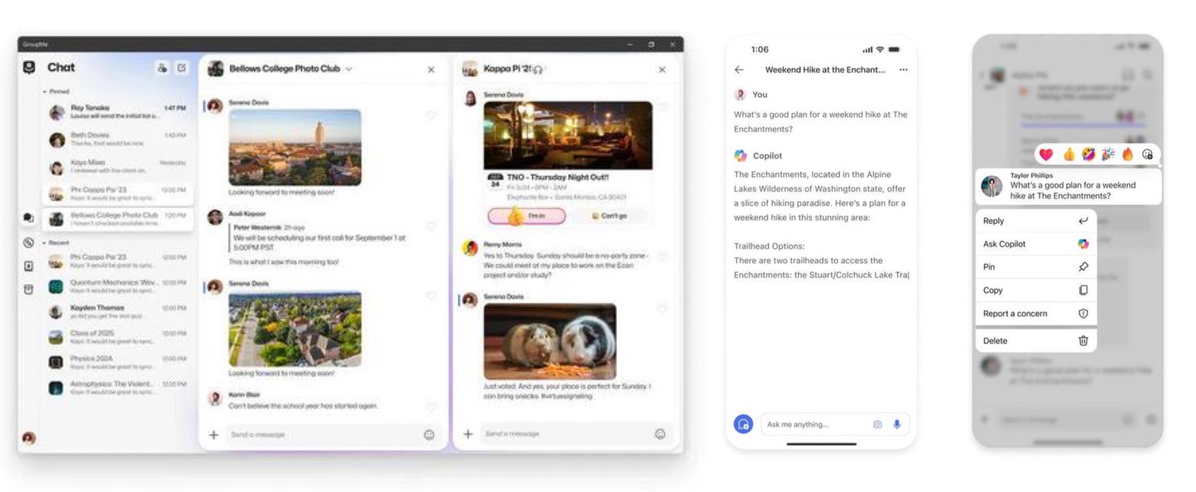Choose Delete from the message menu
The width and height of the screenshot is (1196, 492).
[1035, 341]
